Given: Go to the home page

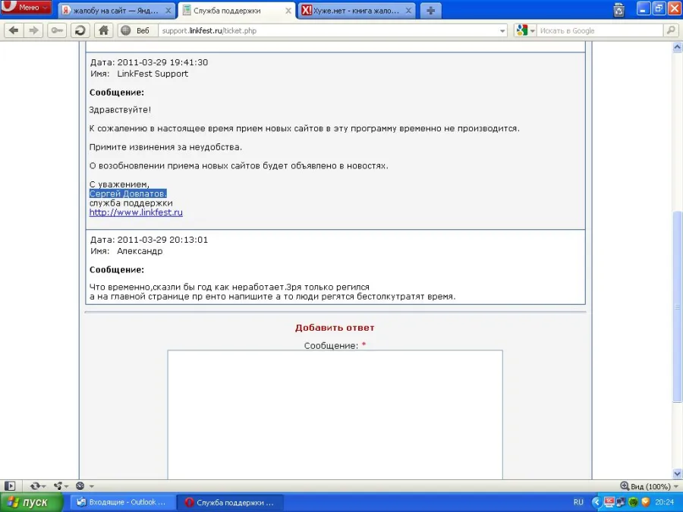Looking at the screenshot, I should [x=104, y=30].
